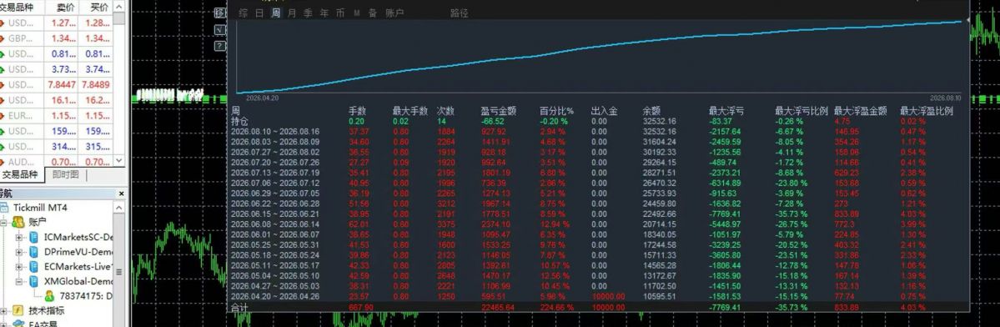Screen dimensions: 1000x327
Task: Switch to the 日 daily period tab
Action: click(x=259, y=13)
